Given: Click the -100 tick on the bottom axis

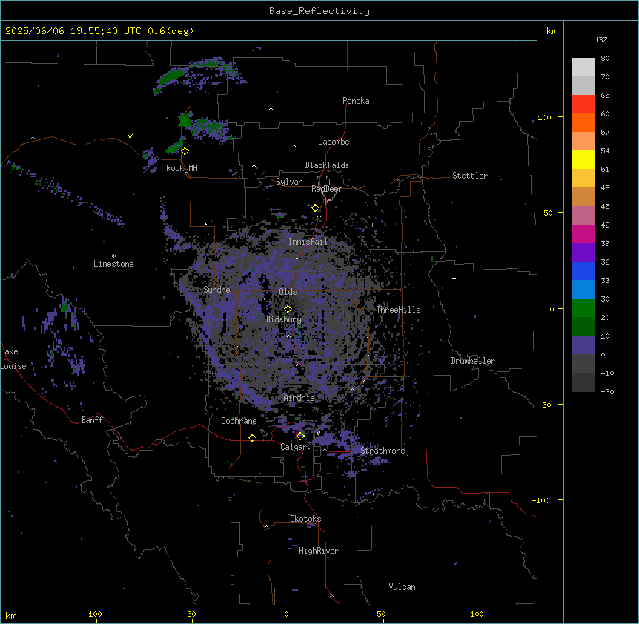Looking at the screenshot, I should click(93, 614).
